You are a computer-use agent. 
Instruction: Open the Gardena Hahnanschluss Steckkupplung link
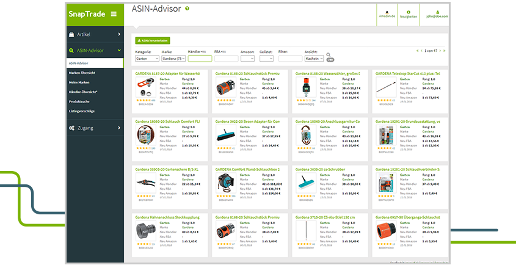point(167,217)
